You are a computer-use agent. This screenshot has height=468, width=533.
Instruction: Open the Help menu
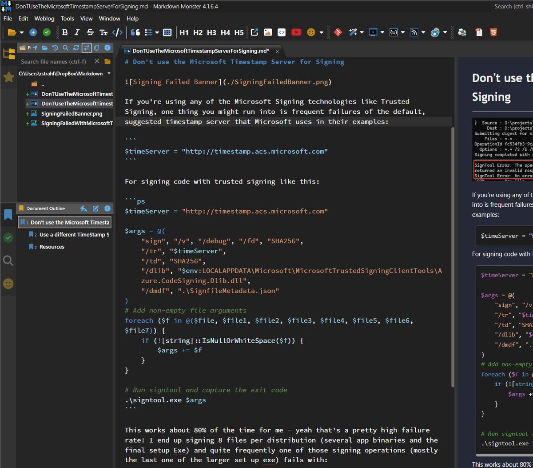[132, 19]
